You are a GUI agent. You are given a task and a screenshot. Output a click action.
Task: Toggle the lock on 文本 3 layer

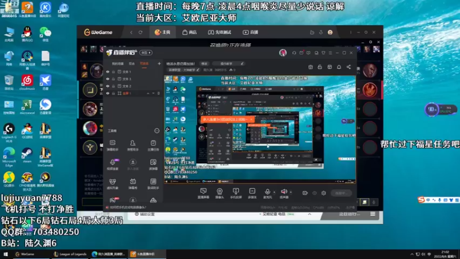[113, 79]
